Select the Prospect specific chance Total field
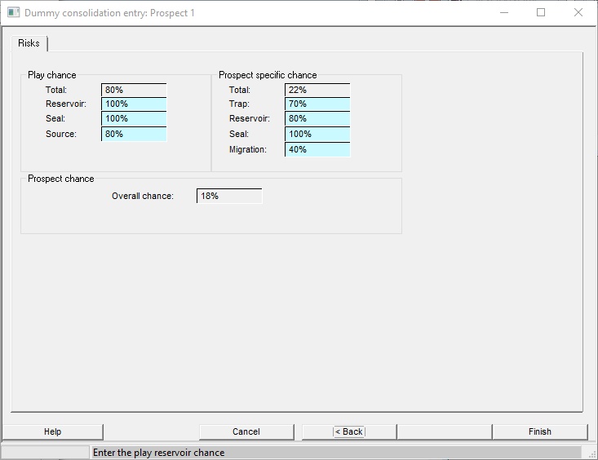Image resolution: width=598 pixels, height=460 pixels. [317, 90]
